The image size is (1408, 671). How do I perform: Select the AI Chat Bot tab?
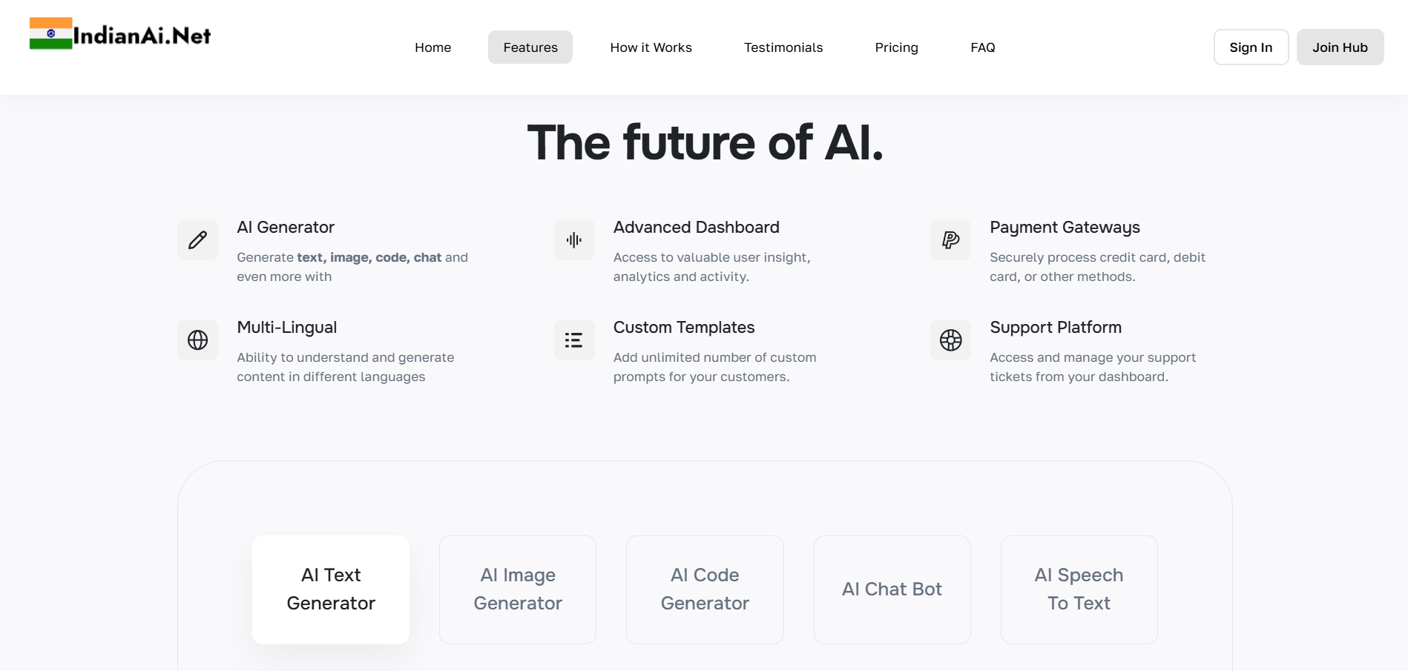[x=892, y=589]
